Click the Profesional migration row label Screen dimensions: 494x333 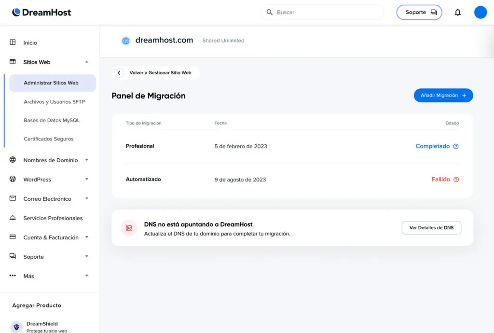(x=140, y=146)
